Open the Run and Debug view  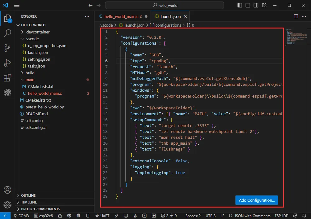pos(7,63)
